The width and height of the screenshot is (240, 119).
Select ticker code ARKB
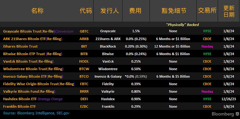coord(84,39)
